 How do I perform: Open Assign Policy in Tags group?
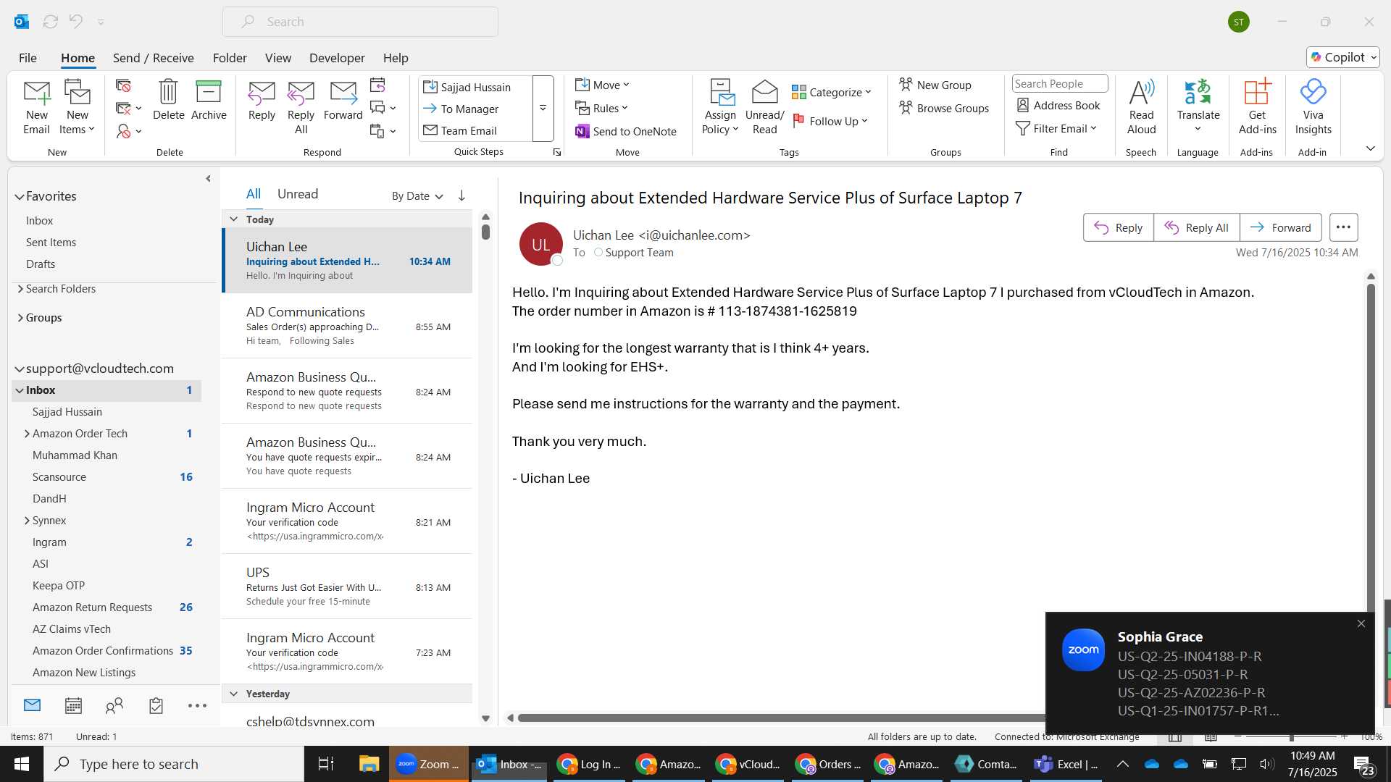point(720,107)
